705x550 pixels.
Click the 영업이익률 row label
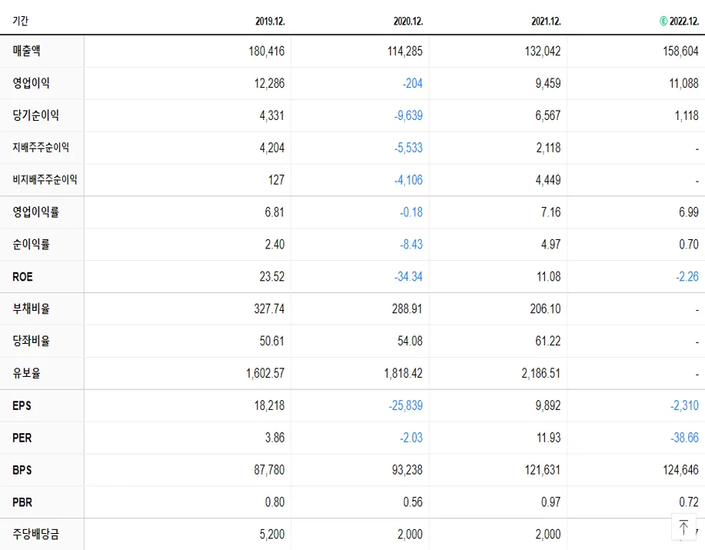(35, 212)
